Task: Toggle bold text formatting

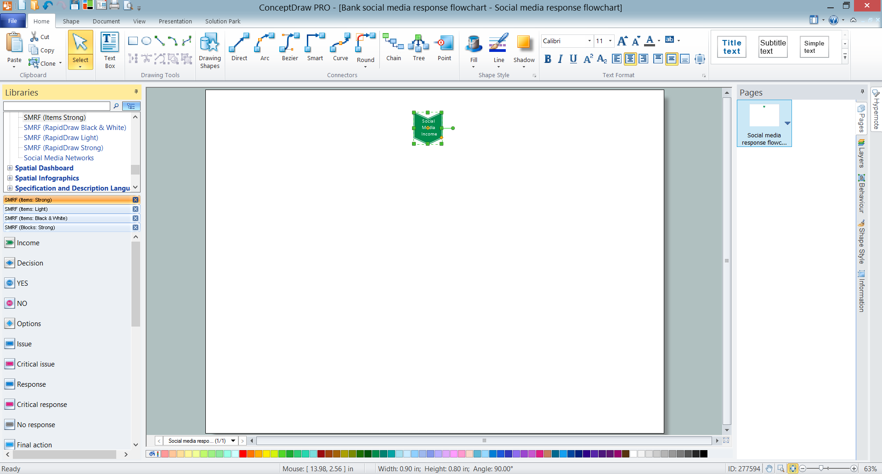Action: tap(548, 59)
